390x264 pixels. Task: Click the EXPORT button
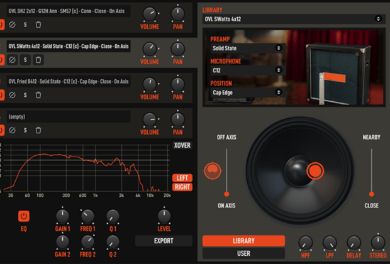click(x=164, y=241)
